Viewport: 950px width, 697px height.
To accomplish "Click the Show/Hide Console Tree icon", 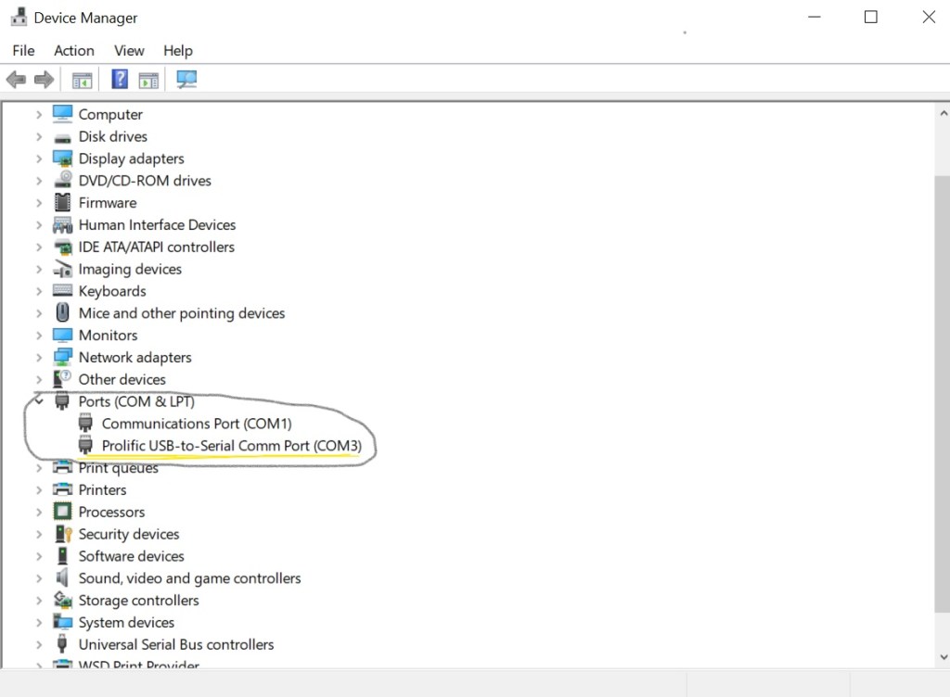I will [x=83, y=80].
